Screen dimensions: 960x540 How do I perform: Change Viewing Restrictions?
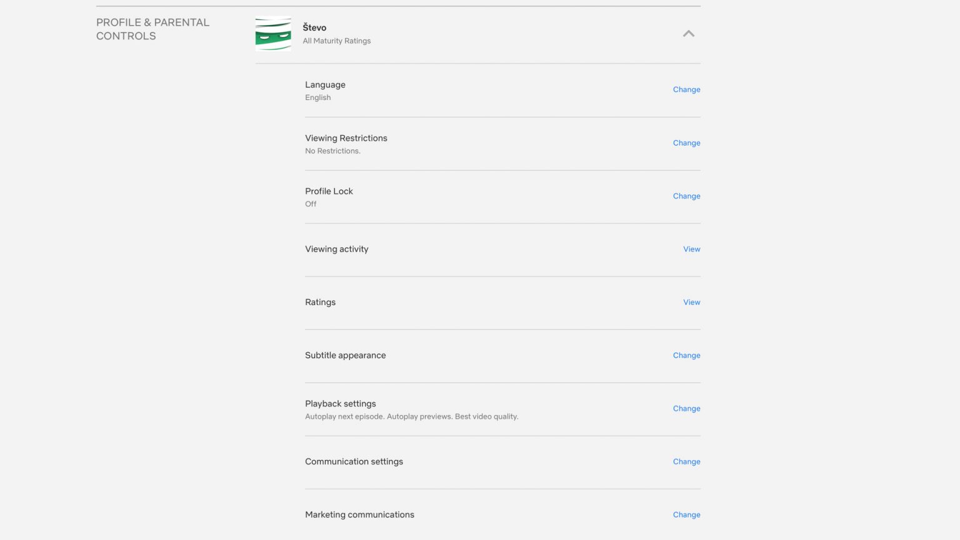(686, 142)
